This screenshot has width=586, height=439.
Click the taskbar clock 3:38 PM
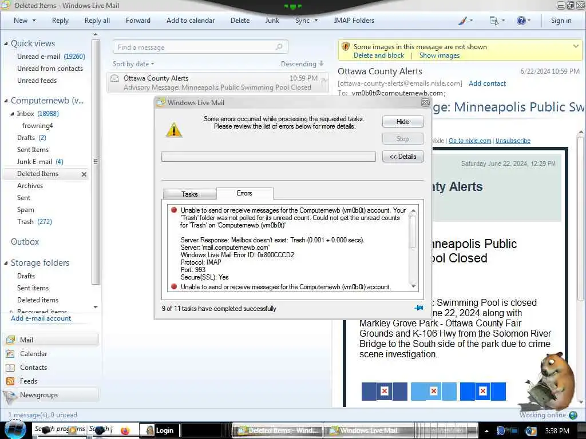coord(557,431)
